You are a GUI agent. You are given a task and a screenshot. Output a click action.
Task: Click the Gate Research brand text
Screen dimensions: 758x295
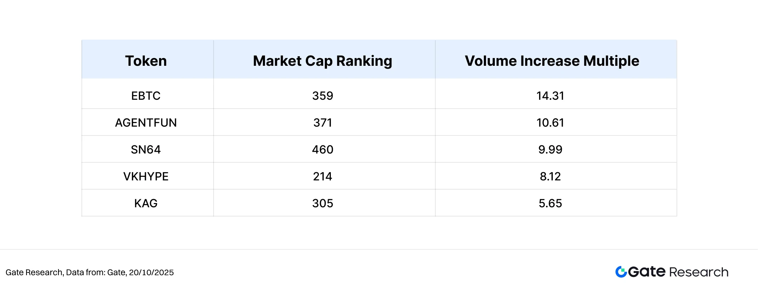pos(678,272)
